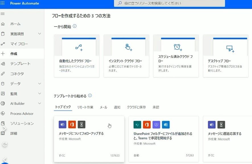Click Teams icon on メッセージについてフォローアップする card

[63, 124]
